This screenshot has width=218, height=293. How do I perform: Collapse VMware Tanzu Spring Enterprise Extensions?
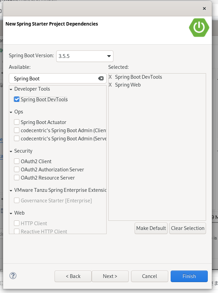(11, 191)
